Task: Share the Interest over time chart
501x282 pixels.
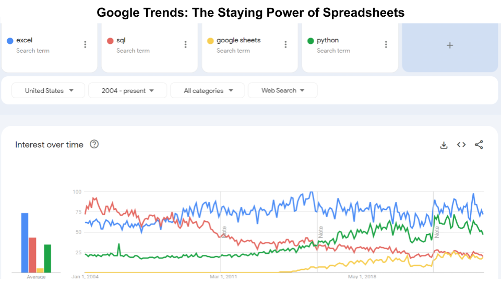Action: pos(479,145)
